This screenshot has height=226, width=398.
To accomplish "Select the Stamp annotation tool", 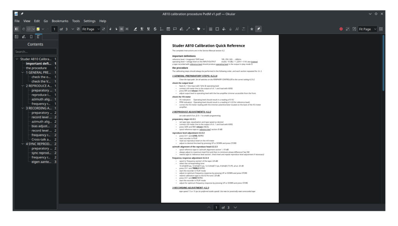I will click(x=199, y=29).
